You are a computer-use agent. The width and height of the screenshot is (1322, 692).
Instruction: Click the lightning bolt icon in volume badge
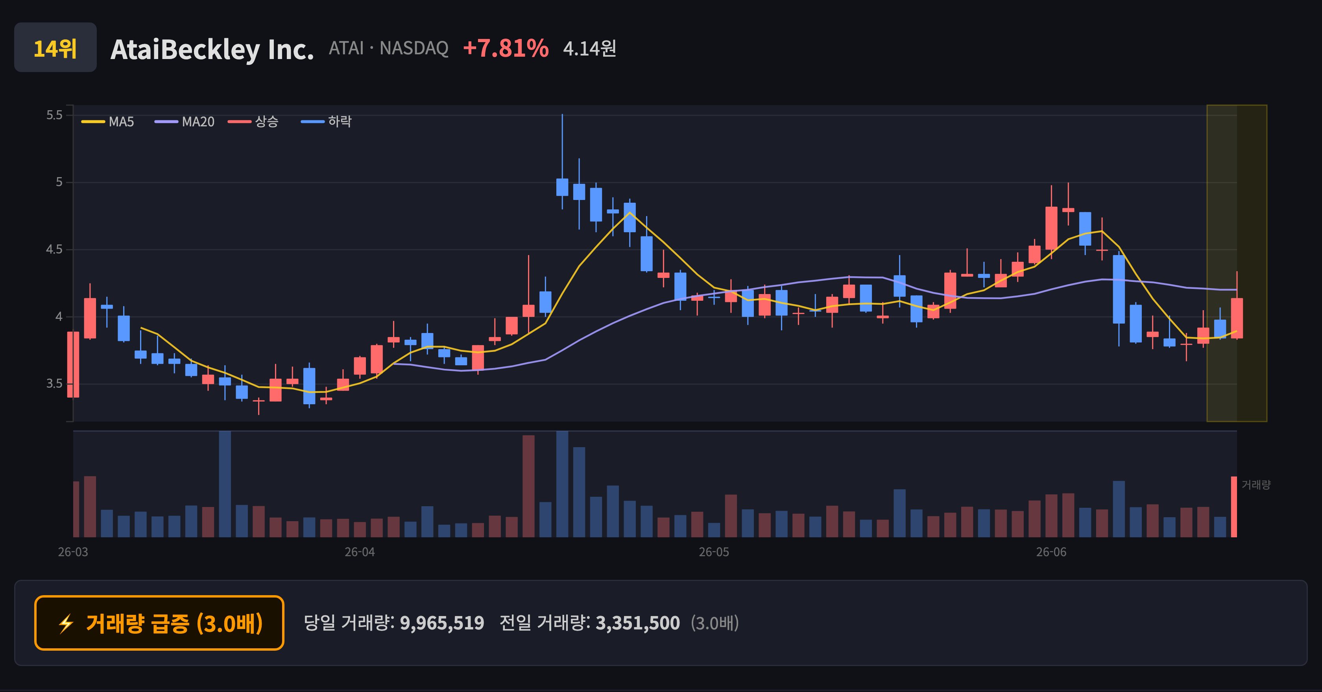(x=66, y=624)
